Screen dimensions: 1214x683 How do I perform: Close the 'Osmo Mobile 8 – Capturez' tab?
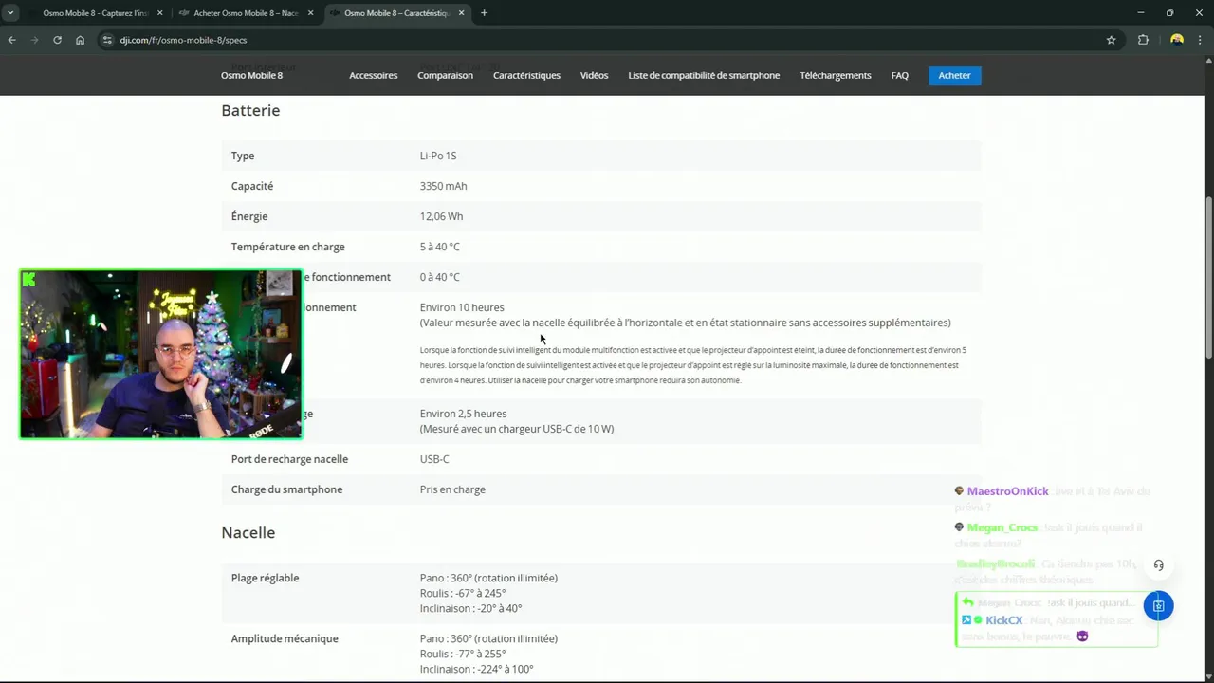coord(159,13)
